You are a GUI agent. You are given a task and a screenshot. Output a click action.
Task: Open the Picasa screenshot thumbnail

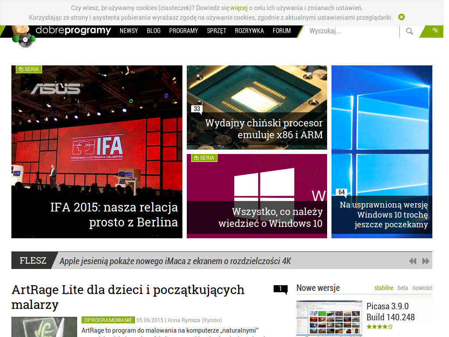(329, 318)
